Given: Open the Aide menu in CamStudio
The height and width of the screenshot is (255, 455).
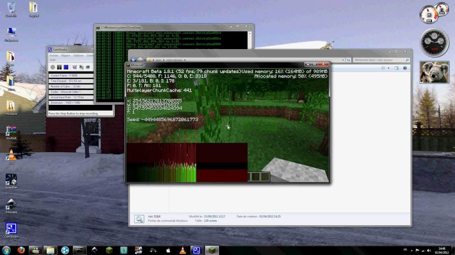Looking at the screenshot, I should click(53, 60).
